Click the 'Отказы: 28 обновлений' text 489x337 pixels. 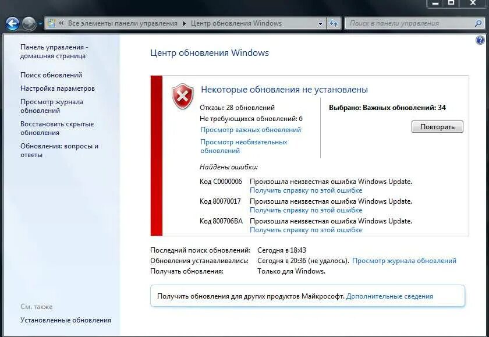[x=237, y=108]
